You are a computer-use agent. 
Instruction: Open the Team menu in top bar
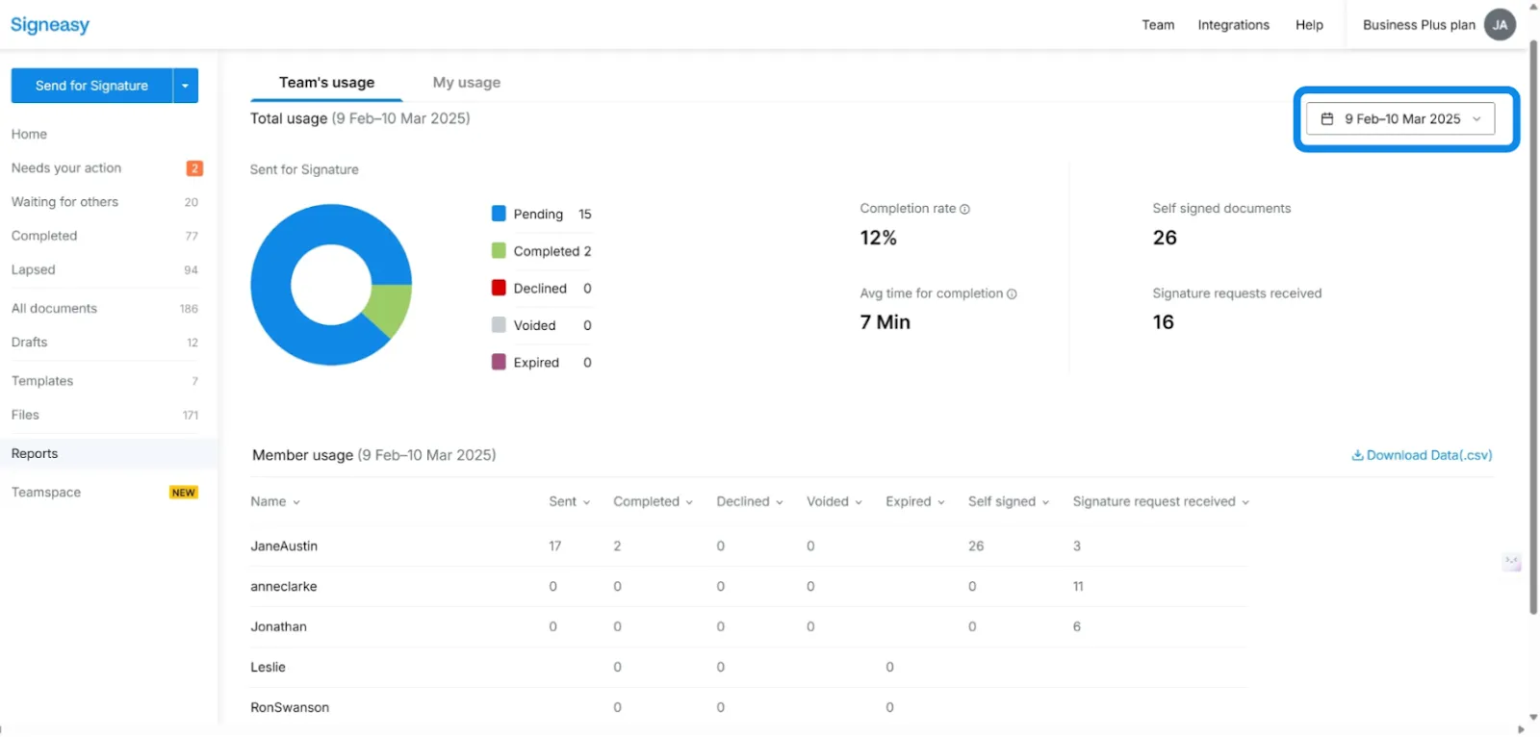1158,25
